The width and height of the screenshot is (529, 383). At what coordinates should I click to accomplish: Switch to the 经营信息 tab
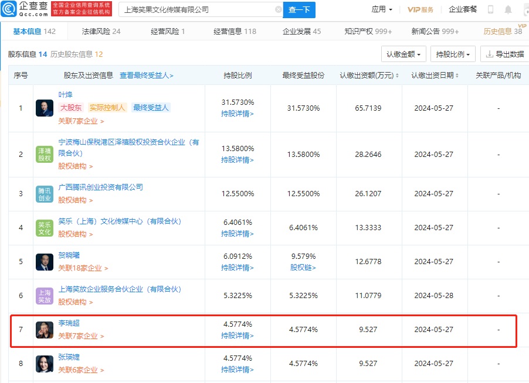coord(235,31)
